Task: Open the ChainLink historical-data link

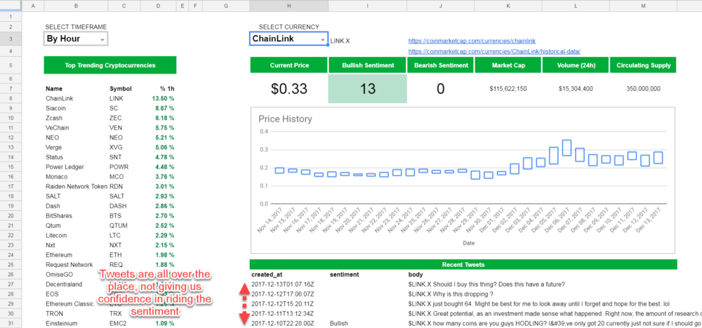Action: tap(494, 51)
